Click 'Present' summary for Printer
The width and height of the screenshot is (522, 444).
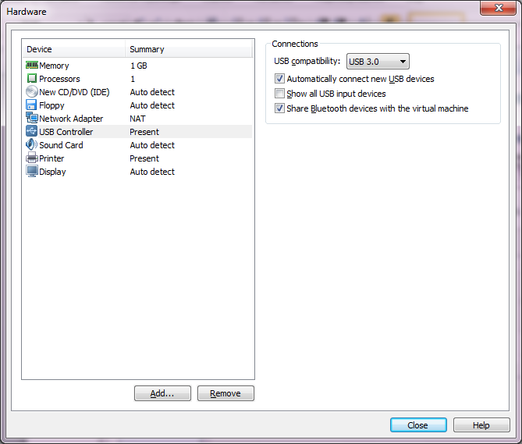(x=144, y=158)
